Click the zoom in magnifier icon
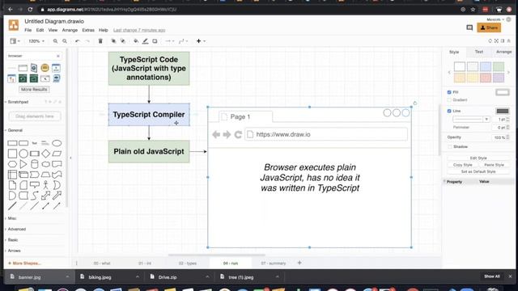 [55, 41]
